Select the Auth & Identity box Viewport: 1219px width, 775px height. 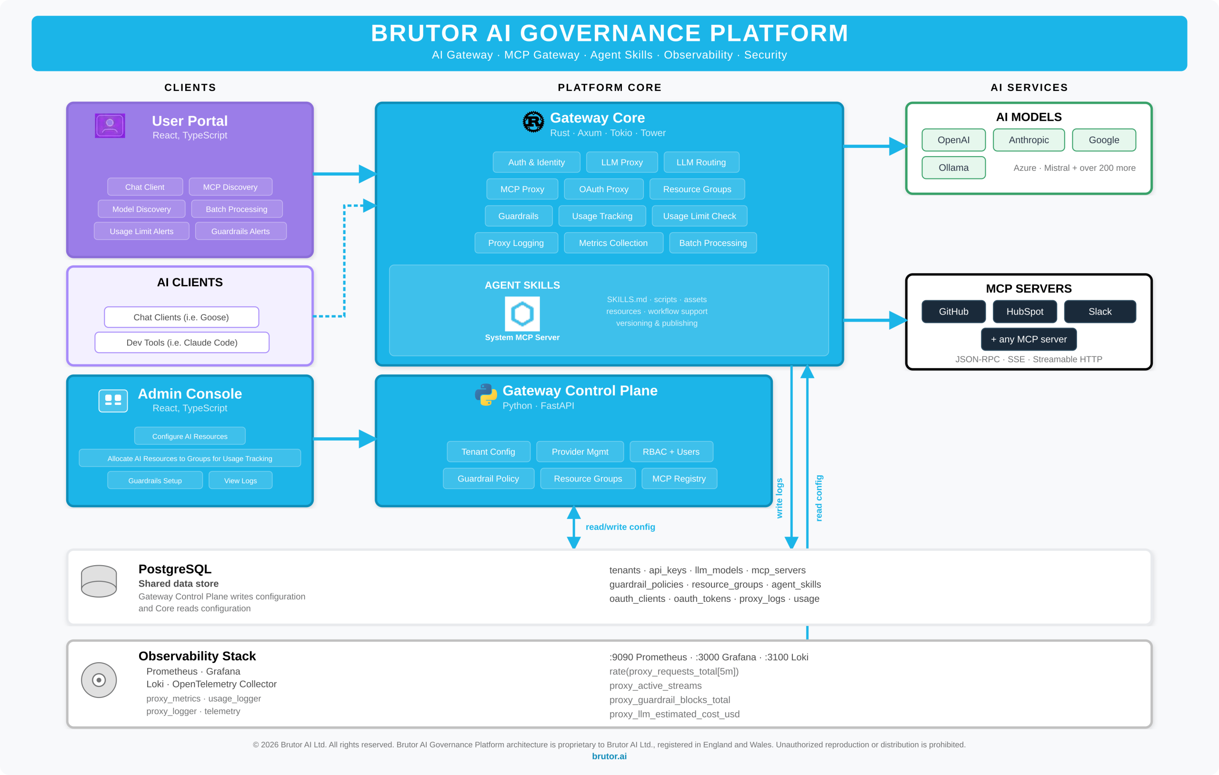point(536,162)
